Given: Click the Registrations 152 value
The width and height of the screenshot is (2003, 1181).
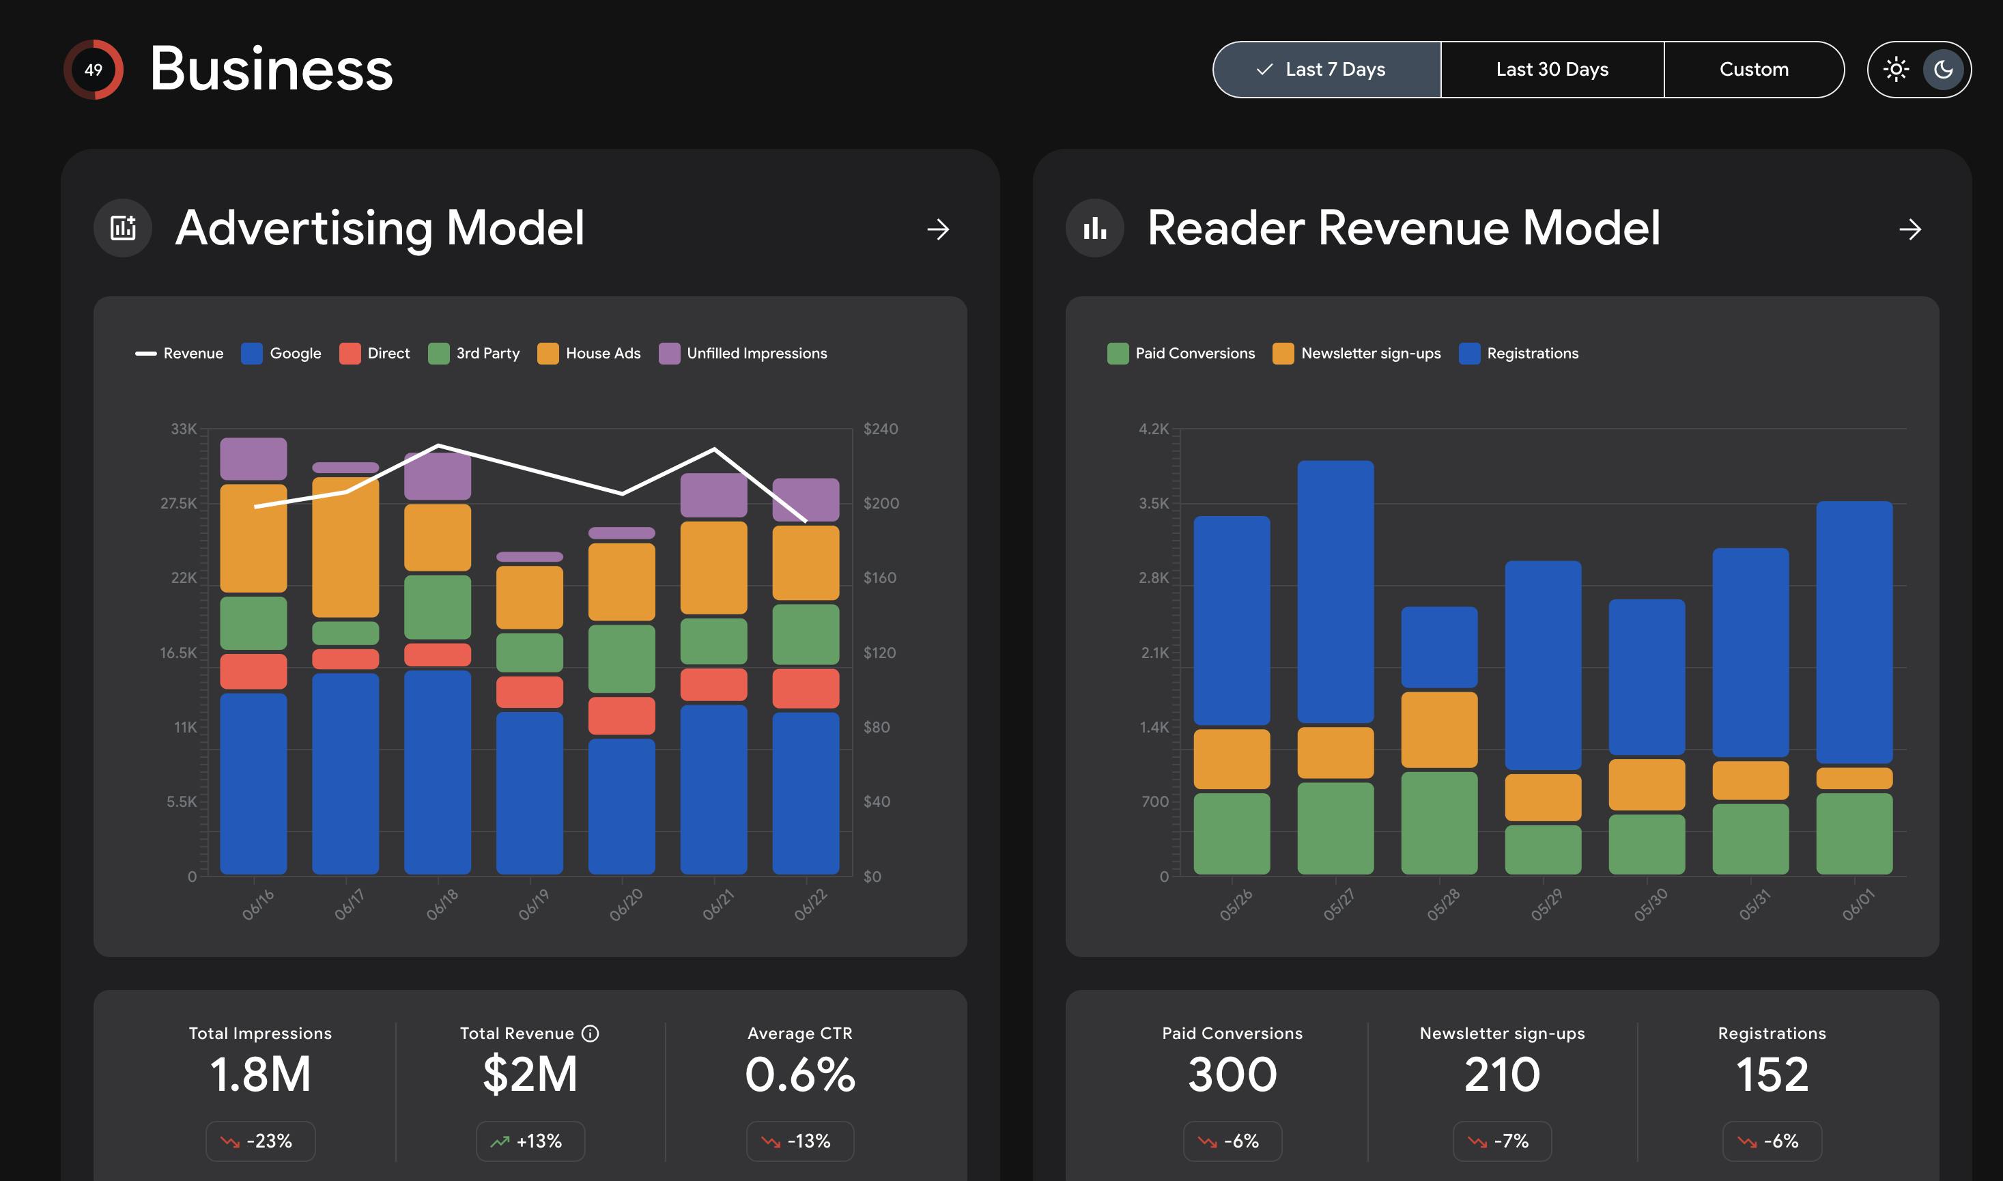Looking at the screenshot, I should click(x=1772, y=1075).
